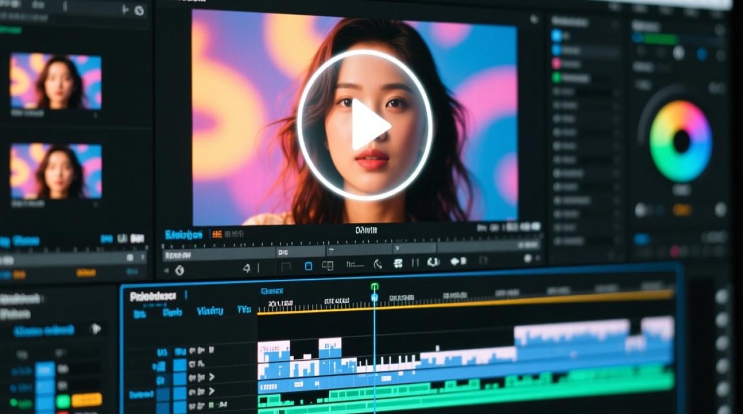Click the orange button below the color wheel
Screen dimensions: 743x414
click(682, 210)
